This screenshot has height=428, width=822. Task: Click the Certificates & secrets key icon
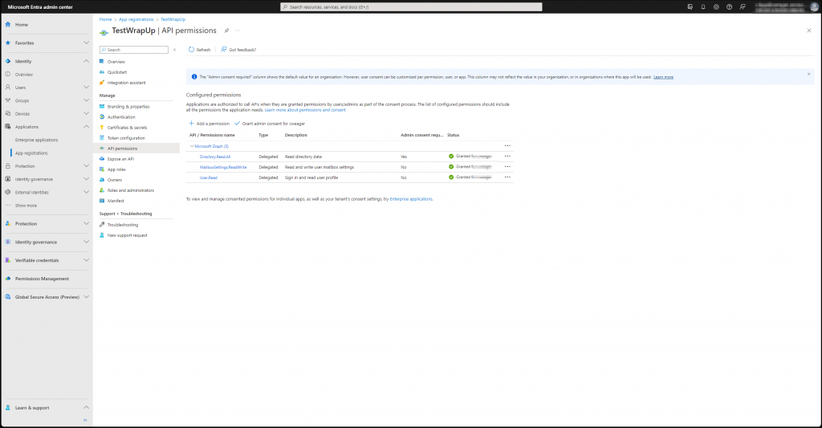coord(102,128)
